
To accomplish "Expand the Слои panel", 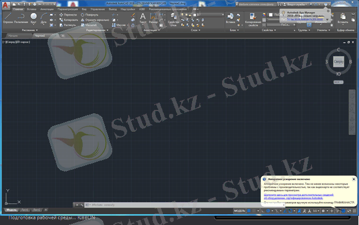I will (195, 30).
